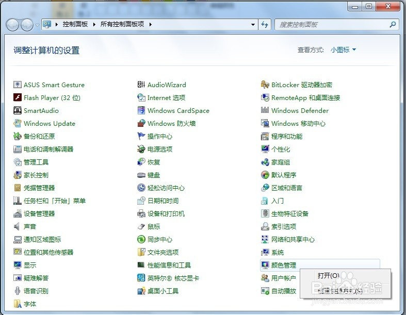Click the Windows CardSpace icon

point(141,110)
